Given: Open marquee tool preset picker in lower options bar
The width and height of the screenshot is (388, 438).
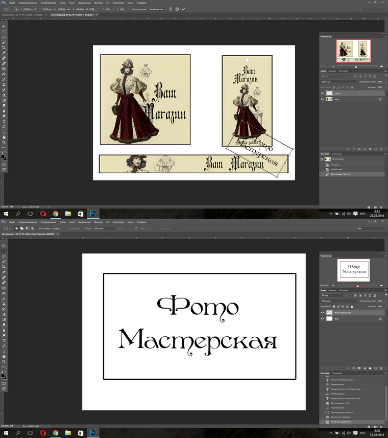Looking at the screenshot, I should (7, 228).
